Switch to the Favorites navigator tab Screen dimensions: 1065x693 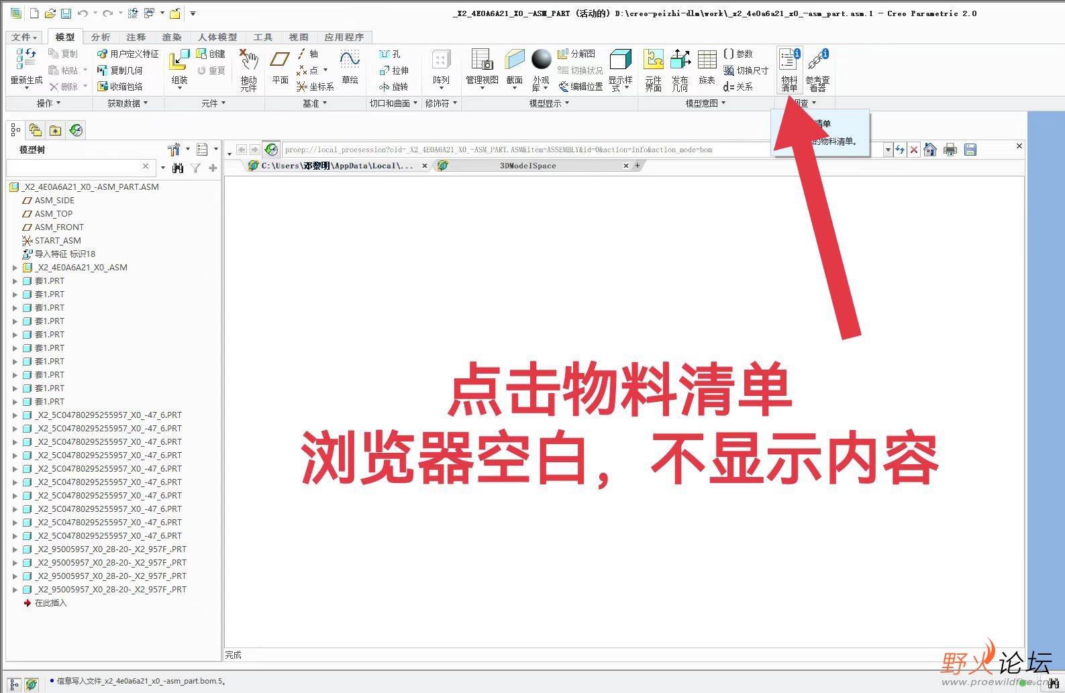pos(56,130)
